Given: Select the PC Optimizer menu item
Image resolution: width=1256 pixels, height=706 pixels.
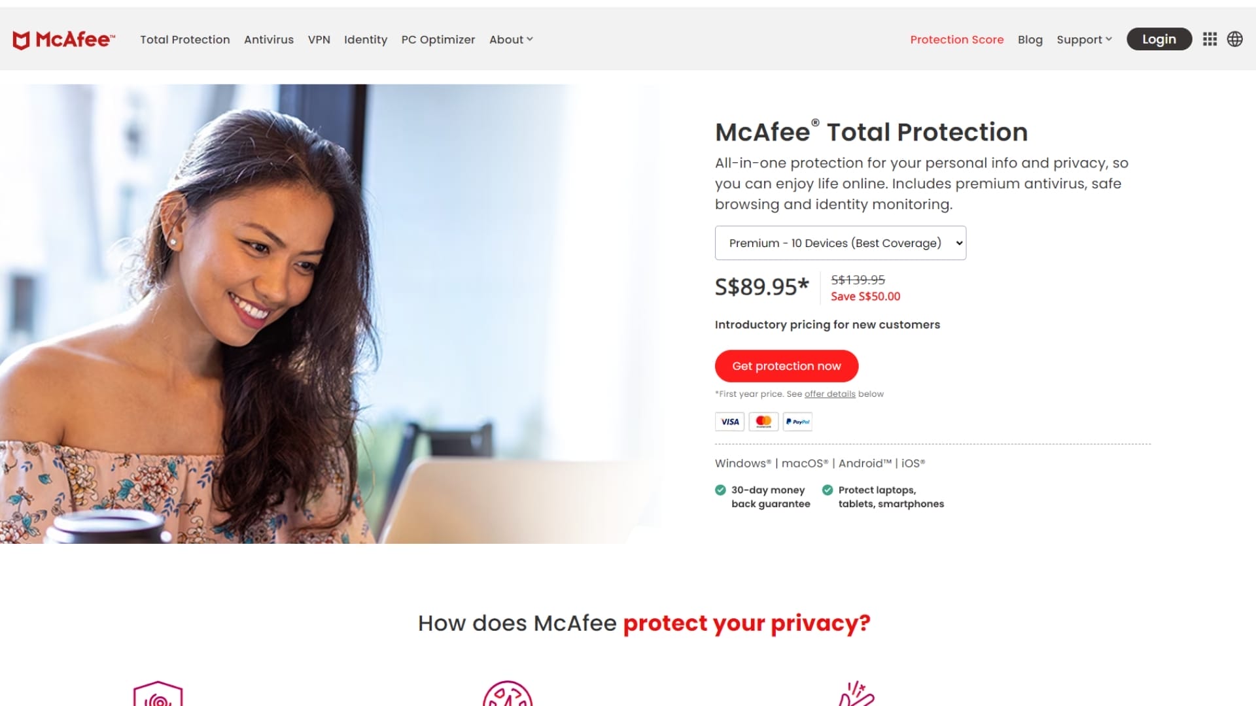Looking at the screenshot, I should point(438,40).
